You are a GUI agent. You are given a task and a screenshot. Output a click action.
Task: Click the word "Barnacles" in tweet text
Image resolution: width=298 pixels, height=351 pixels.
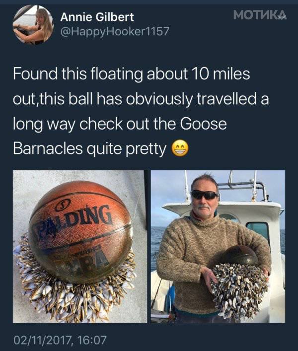(48, 148)
